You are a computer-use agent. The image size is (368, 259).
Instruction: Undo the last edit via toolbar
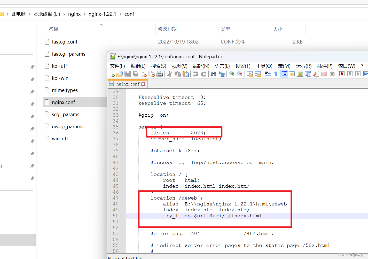[195, 74]
